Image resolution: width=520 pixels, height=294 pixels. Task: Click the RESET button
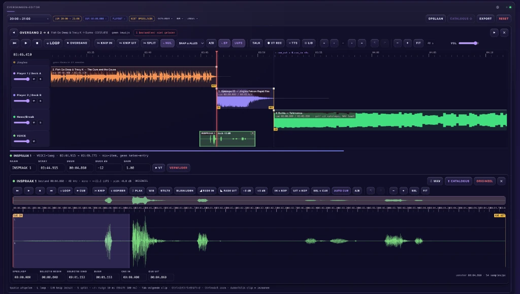tap(503, 19)
